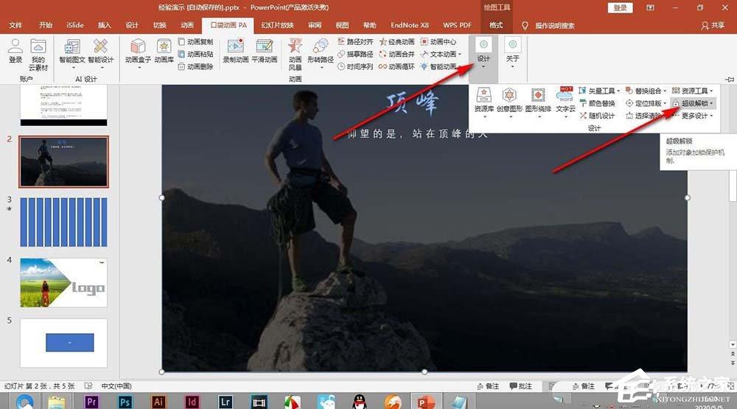737x409 pixels.
Task: Select slide 4 logo thumbnail
Action: tap(63, 282)
